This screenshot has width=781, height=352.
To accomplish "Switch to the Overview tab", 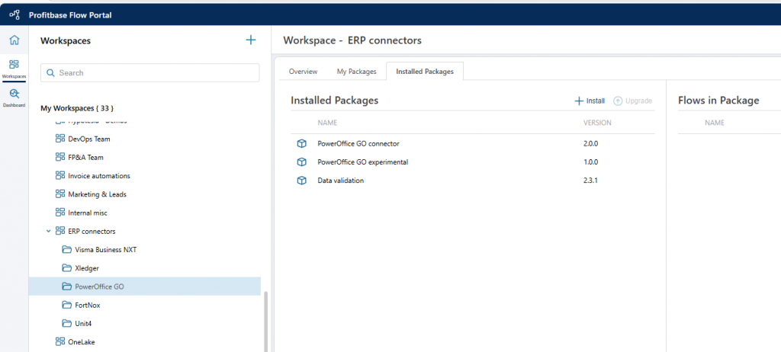I will click(303, 72).
